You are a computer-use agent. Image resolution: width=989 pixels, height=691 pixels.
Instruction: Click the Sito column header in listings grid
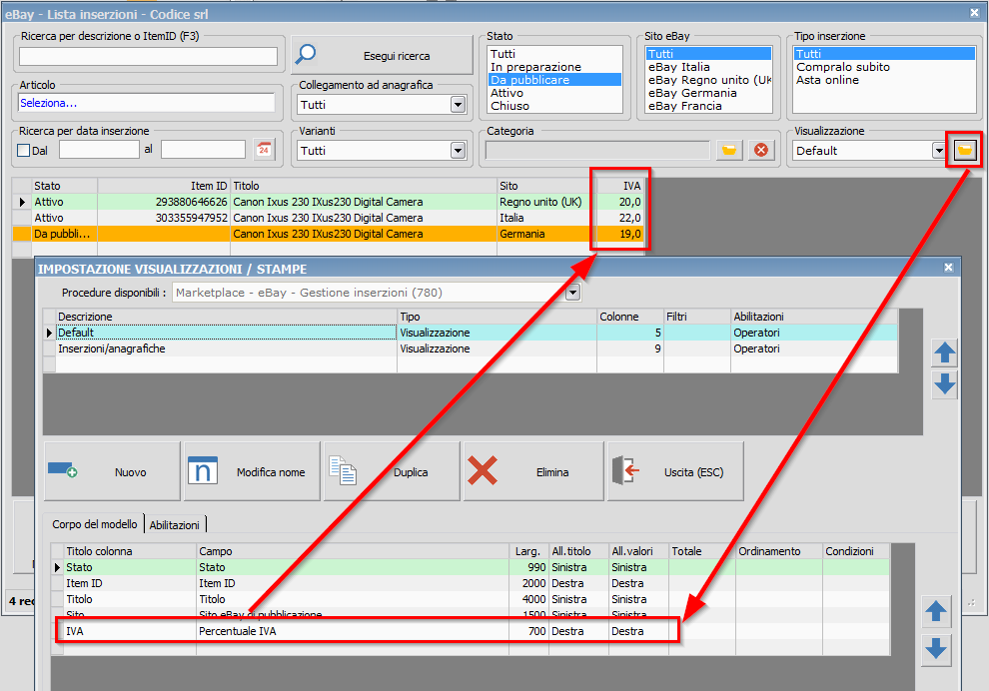[x=546, y=186]
